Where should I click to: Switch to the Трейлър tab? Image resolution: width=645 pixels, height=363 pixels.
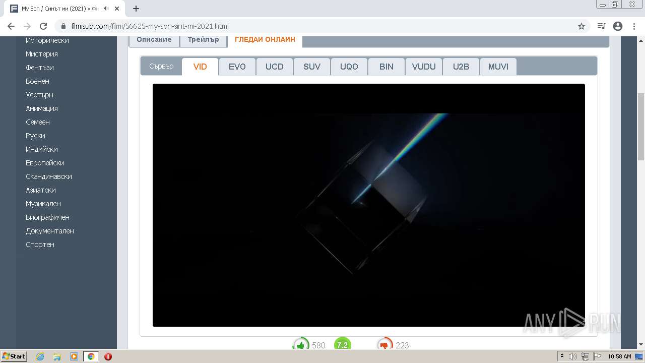click(203, 40)
